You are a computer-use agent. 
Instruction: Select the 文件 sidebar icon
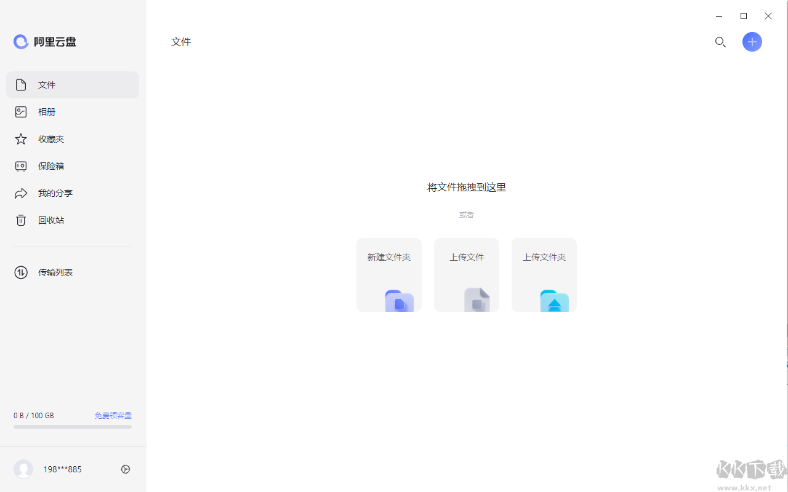[x=20, y=84]
